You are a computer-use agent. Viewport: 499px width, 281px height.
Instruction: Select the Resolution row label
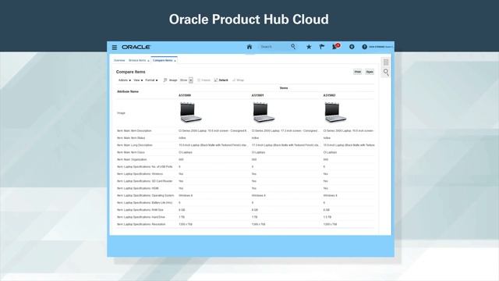141,225
